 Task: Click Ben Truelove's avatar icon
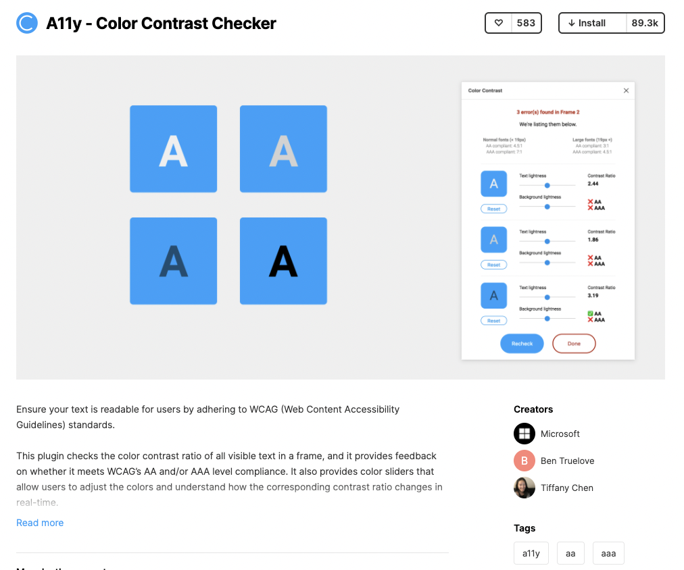[524, 461]
